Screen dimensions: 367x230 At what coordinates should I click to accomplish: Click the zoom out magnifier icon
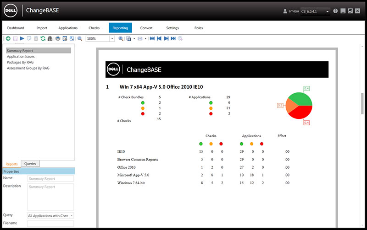[80, 38]
